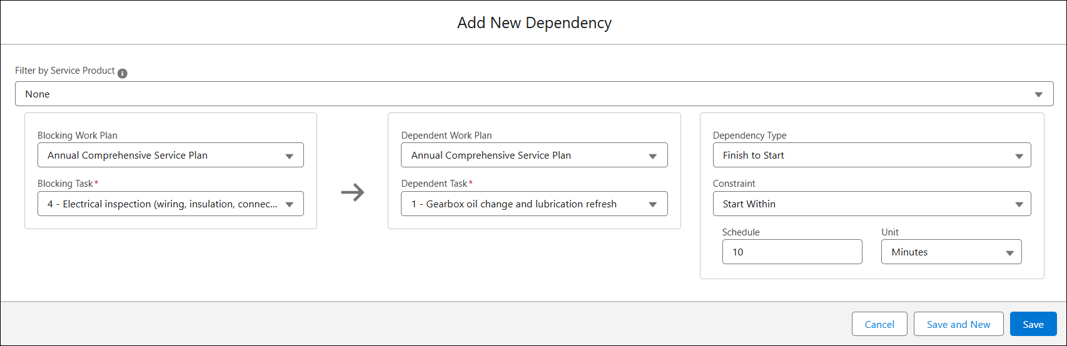Open the Filter by Service Product dropdown
The image size is (1067, 346).
[534, 94]
